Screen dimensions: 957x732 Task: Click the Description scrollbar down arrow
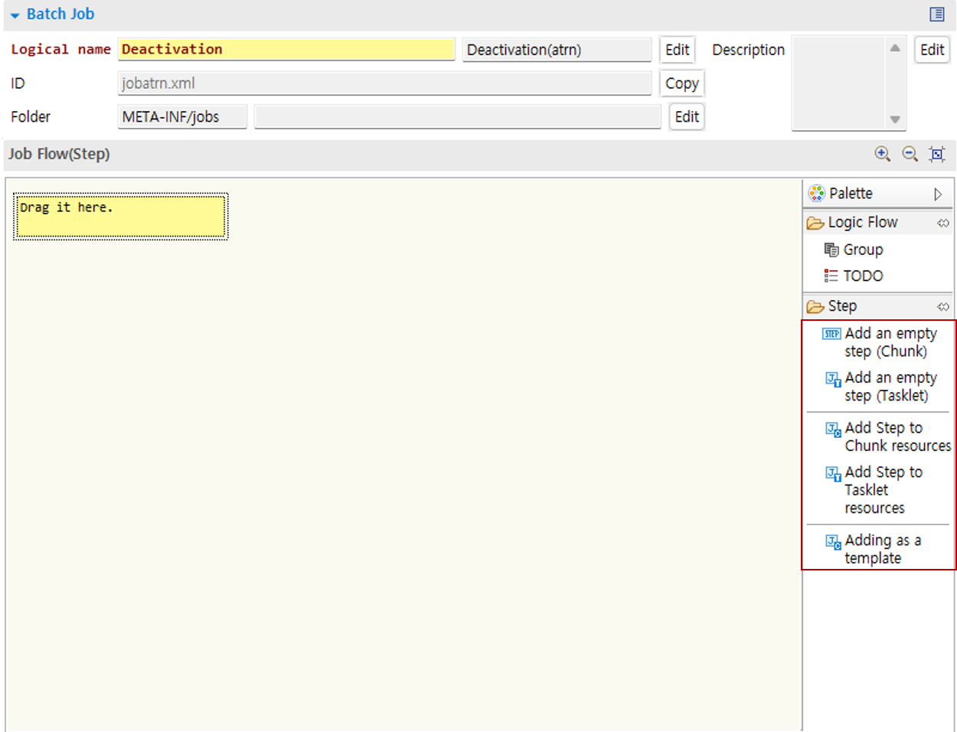[x=895, y=119]
